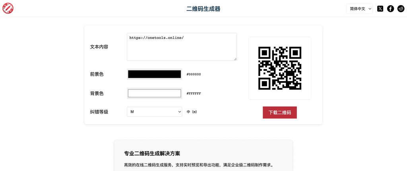Expand the 纠错等级 M dropdown
407x171 pixels.
(155, 112)
